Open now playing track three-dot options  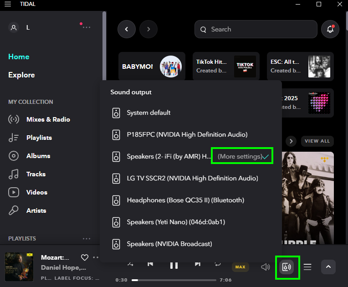[x=96, y=257]
